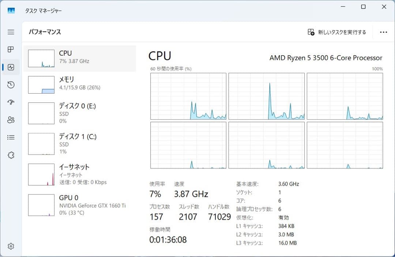Open the Details page in the sidebar
The image size is (395, 257).
11,137
